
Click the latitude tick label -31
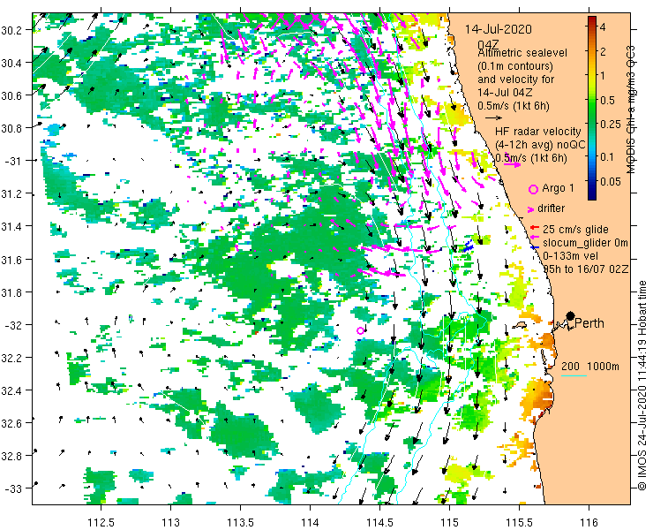pos(13,161)
